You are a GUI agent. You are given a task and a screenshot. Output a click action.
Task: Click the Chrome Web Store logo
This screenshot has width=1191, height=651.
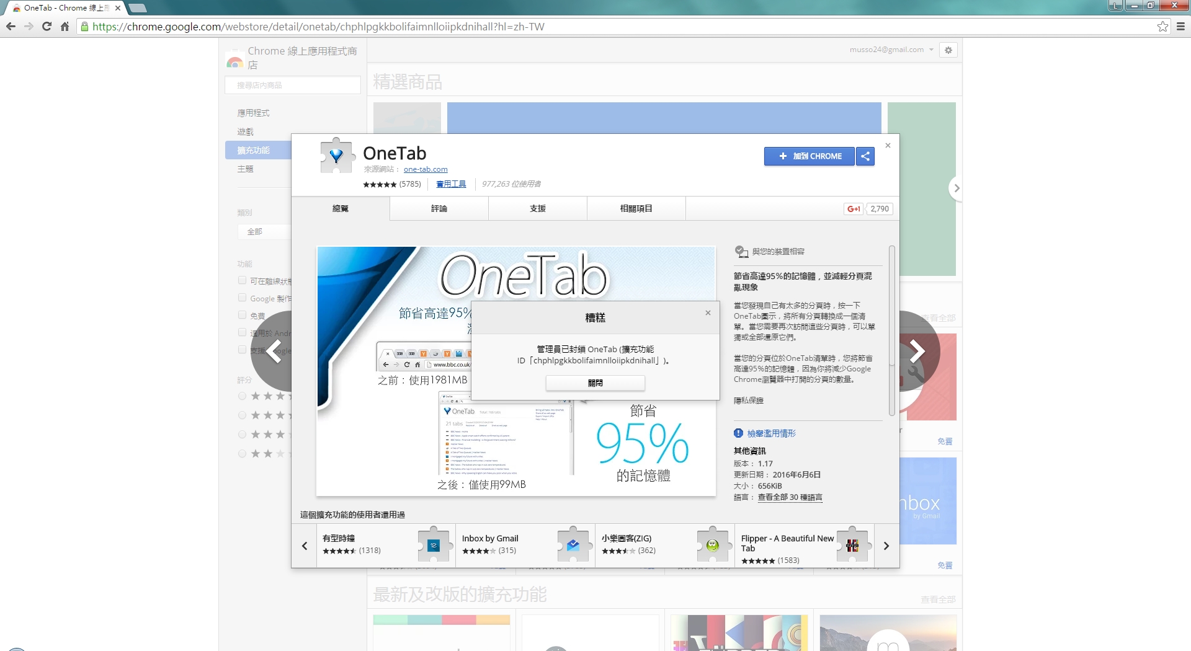[x=235, y=59]
